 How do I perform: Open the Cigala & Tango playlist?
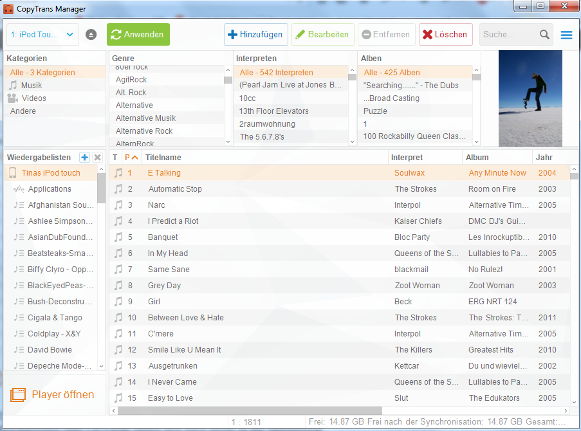point(51,318)
